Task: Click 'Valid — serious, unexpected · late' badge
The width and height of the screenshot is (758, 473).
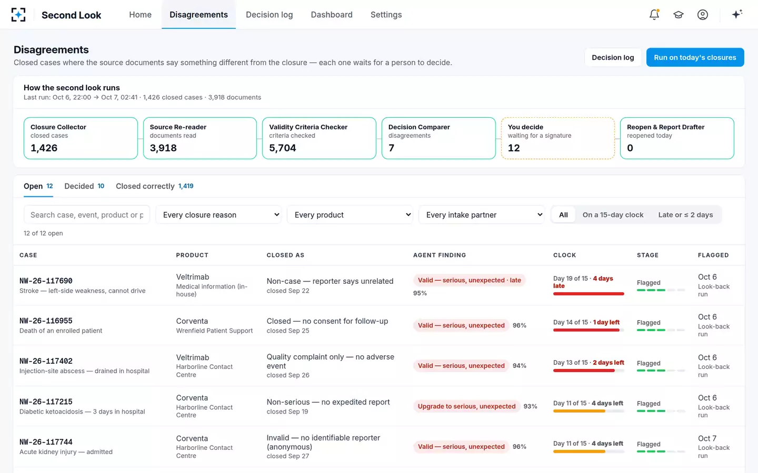Action: (469, 280)
